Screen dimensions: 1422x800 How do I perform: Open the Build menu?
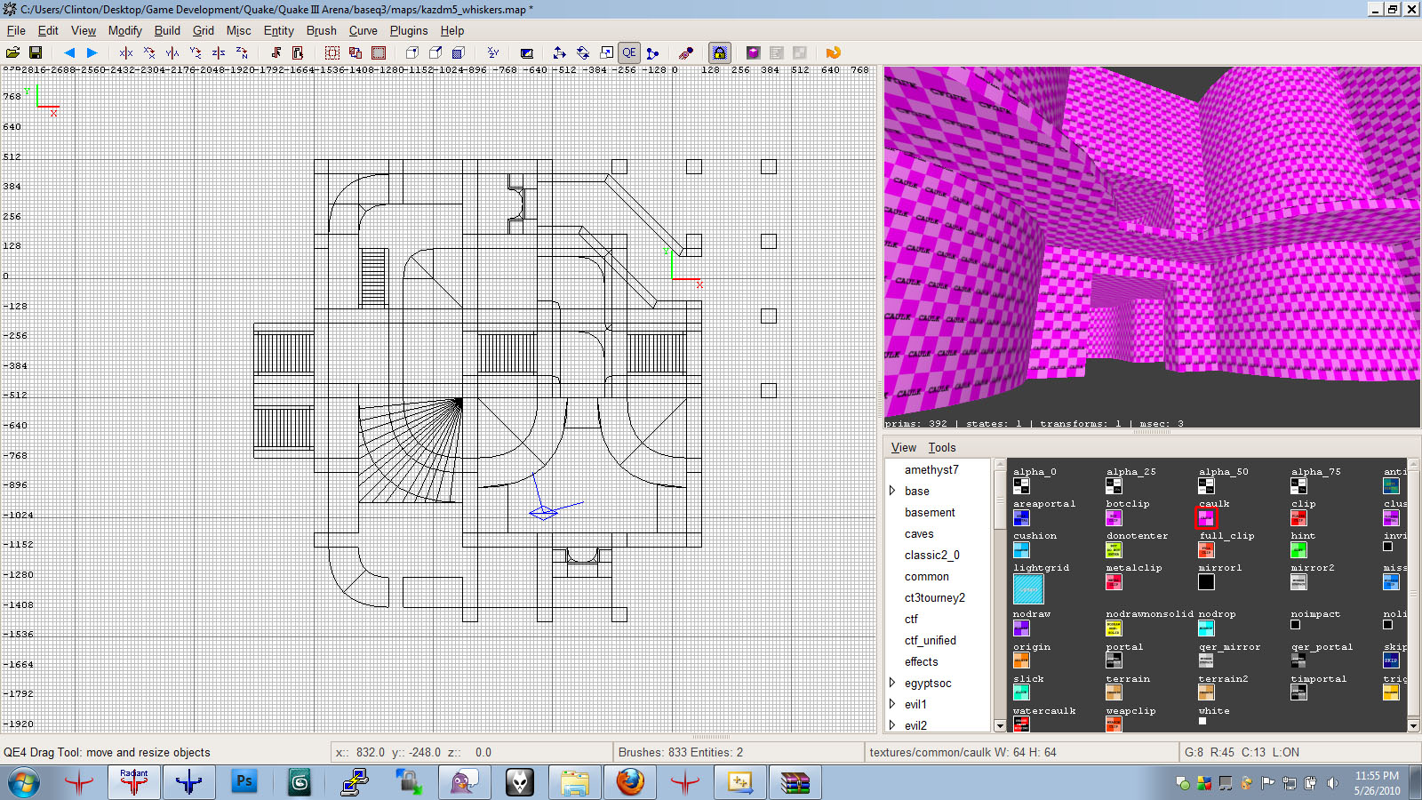[167, 30]
